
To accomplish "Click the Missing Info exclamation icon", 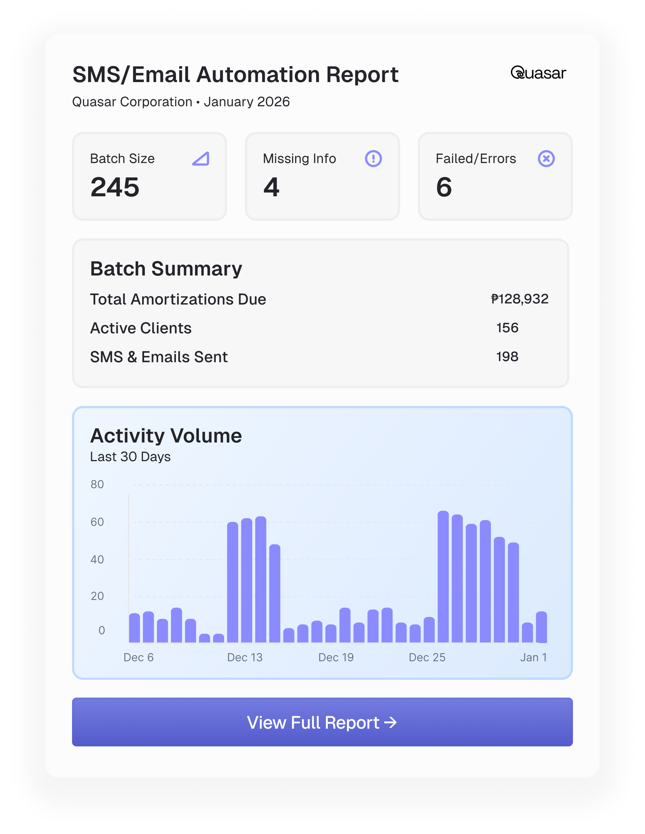I will pyautogui.click(x=373, y=159).
